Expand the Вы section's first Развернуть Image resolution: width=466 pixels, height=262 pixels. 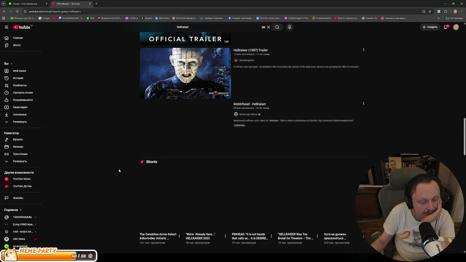[20, 122]
